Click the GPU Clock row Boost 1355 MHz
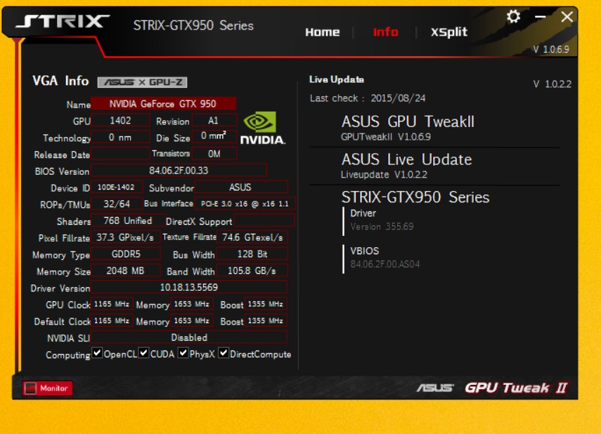 [x=266, y=304]
